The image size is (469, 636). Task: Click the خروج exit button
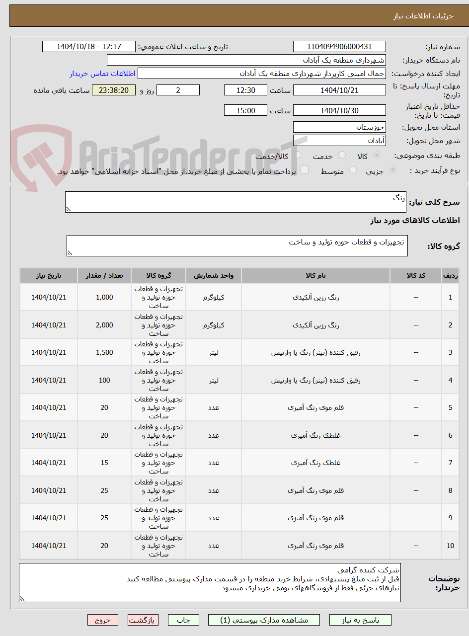(x=103, y=620)
